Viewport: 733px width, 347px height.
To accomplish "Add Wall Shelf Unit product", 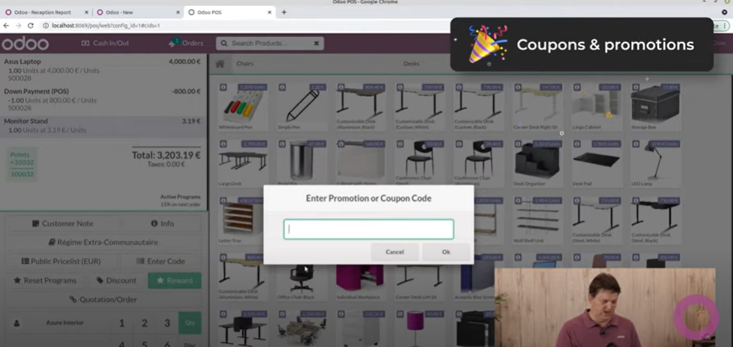I will pos(538,220).
